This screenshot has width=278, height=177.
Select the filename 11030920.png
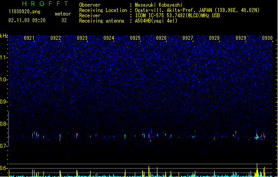point(25,12)
